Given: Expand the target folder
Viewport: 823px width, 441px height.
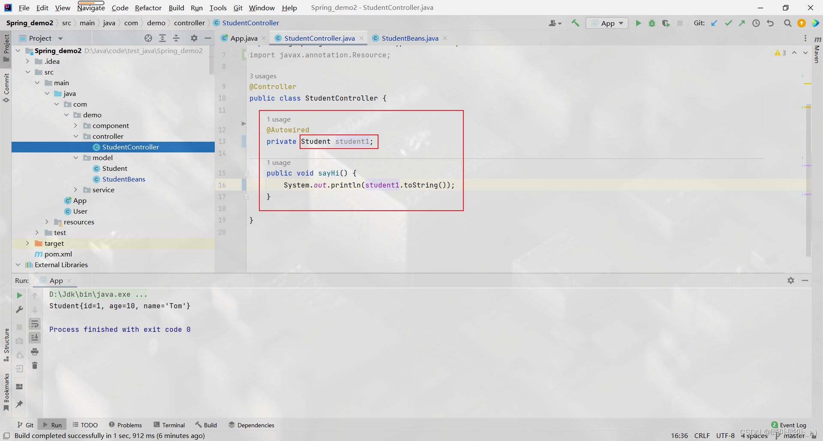Looking at the screenshot, I should 28,243.
